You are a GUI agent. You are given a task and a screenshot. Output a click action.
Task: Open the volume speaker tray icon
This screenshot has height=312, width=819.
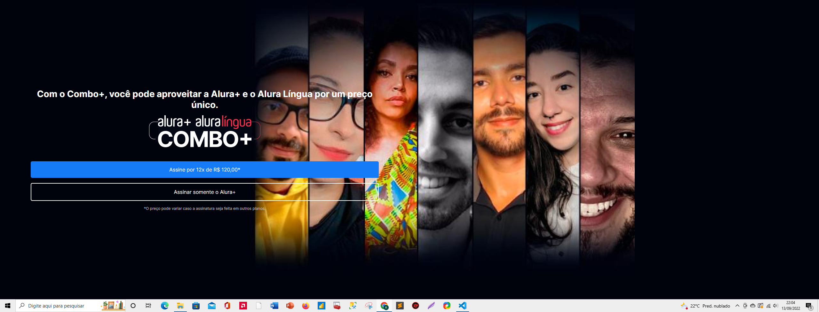tap(775, 306)
